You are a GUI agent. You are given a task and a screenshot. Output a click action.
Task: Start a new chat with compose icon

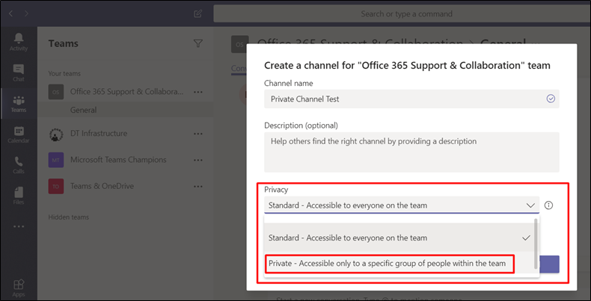point(197,14)
